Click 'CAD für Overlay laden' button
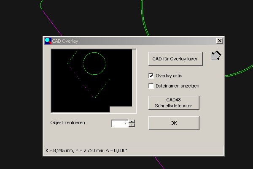This screenshot has height=169, width=253. (x=175, y=59)
